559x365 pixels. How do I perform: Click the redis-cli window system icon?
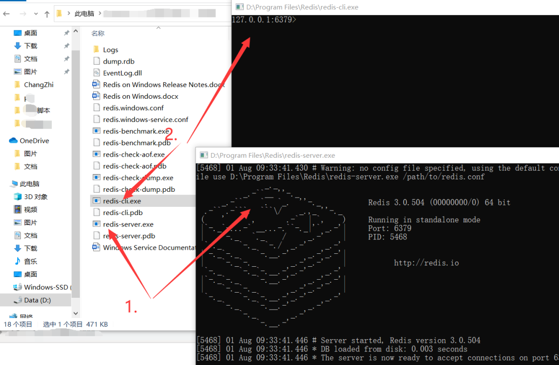[240, 7]
